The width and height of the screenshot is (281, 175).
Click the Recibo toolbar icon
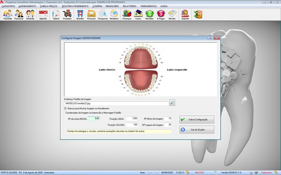pyautogui.click(x=172, y=14)
